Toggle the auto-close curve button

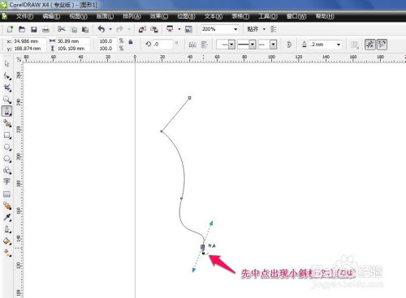tap(289, 45)
